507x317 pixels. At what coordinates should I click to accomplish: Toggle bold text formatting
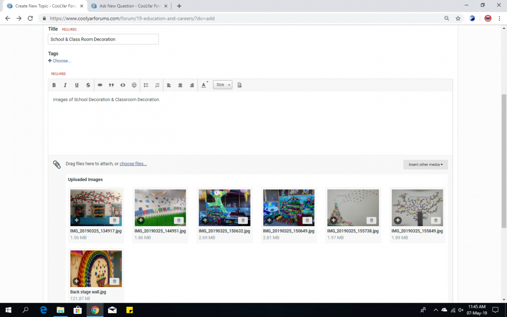[54, 85]
